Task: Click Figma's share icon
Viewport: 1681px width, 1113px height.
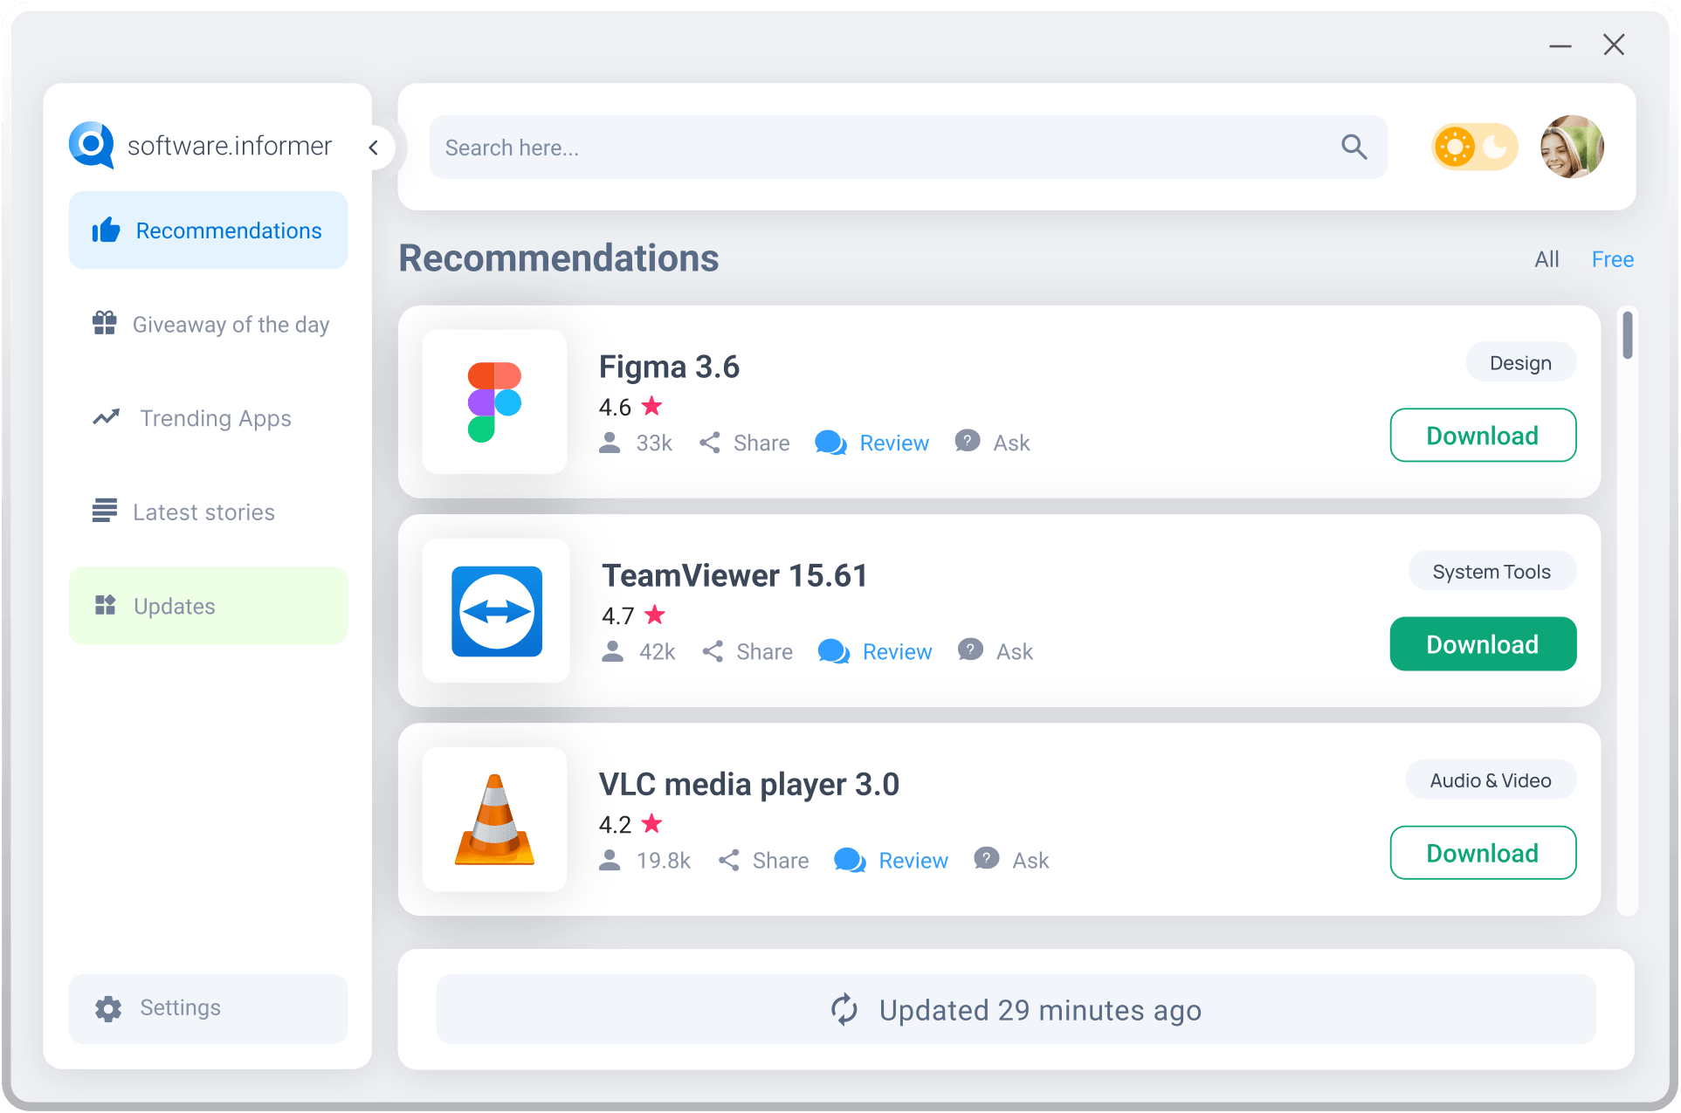Action: click(x=710, y=443)
